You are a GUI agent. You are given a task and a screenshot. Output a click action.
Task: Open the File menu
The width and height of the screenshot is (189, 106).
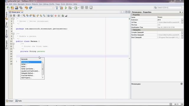[x=7, y=4]
